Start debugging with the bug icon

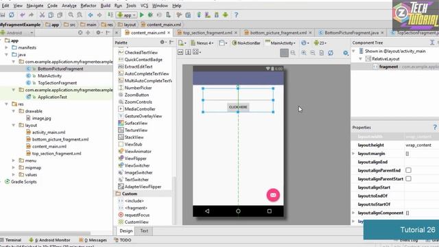click(x=150, y=15)
